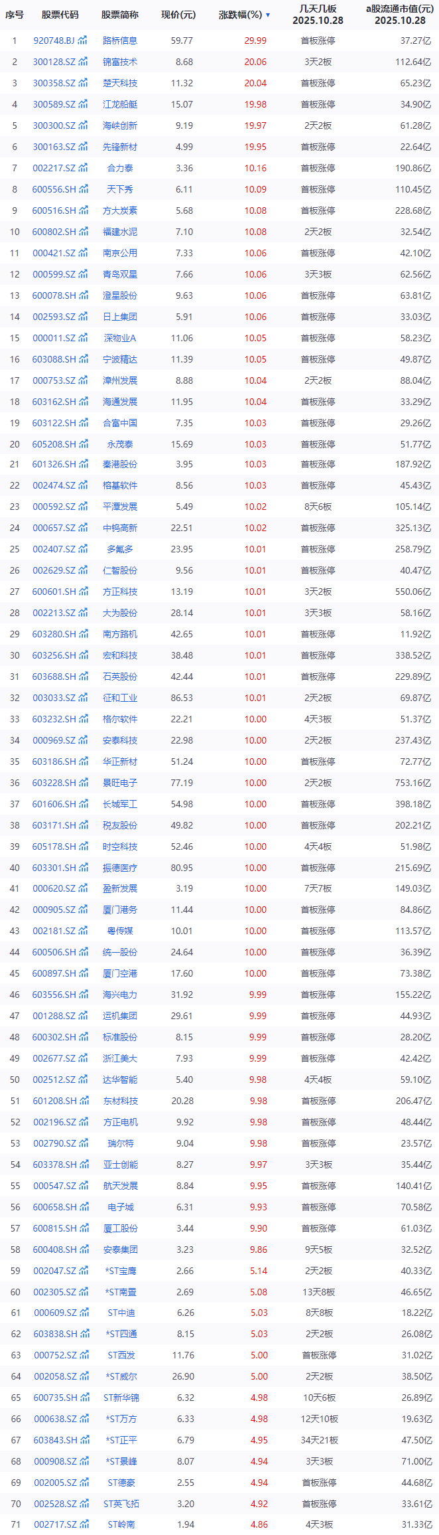
Task: Show chart icon next to 000592.SZ
Action: click(83, 507)
